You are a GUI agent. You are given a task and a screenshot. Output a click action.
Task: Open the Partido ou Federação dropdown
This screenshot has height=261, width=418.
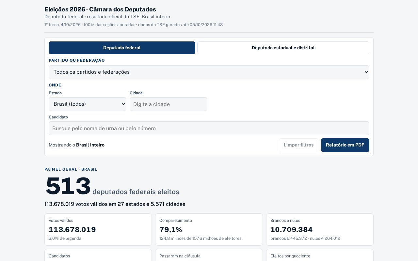coord(209,72)
